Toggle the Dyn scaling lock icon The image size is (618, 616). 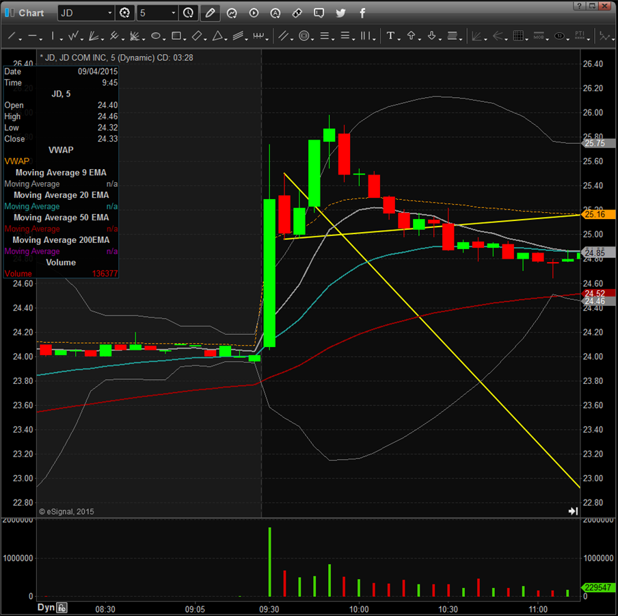tap(62, 608)
